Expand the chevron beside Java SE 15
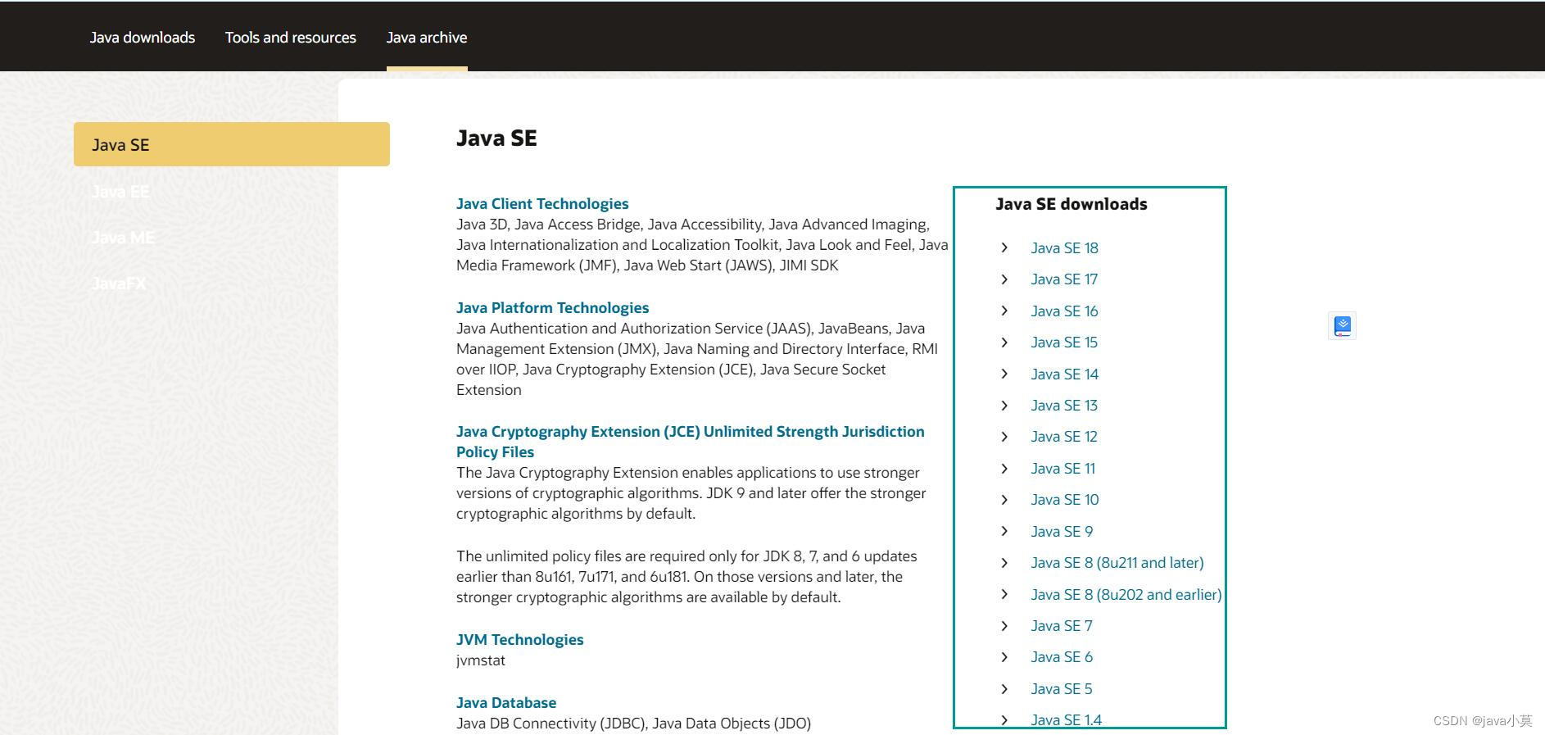1545x735 pixels. 1004,343
